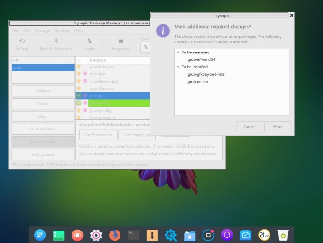The image size is (323, 243).
Task: Open the Settings menu in Synaptic
Action: (x=62, y=30)
